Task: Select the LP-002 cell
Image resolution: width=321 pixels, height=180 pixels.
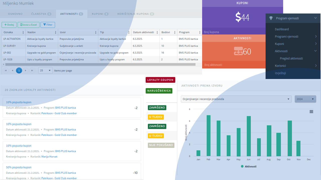Action: tap(13, 53)
